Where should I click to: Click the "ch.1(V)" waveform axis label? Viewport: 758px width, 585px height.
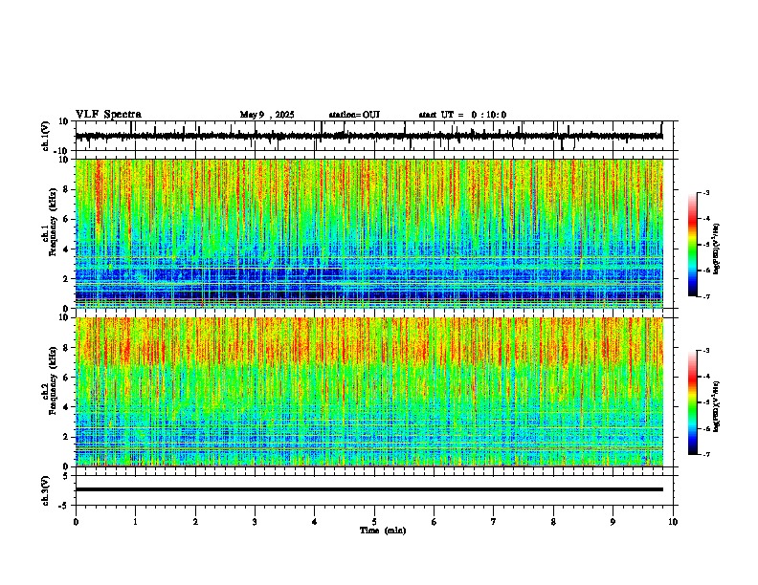(x=46, y=136)
